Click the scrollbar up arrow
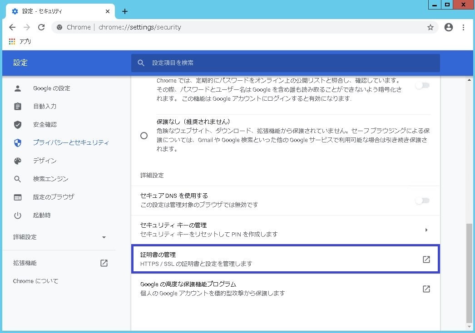The image size is (475, 333). (469, 80)
